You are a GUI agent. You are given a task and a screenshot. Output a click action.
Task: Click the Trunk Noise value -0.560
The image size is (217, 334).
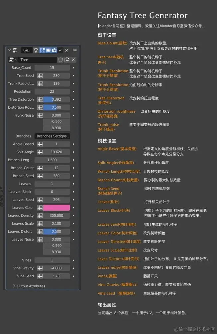click(x=56, y=122)
